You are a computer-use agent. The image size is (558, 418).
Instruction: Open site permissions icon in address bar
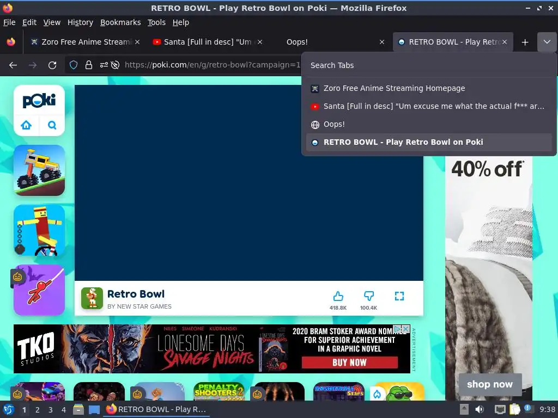pyautogui.click(x=104, y=65)
